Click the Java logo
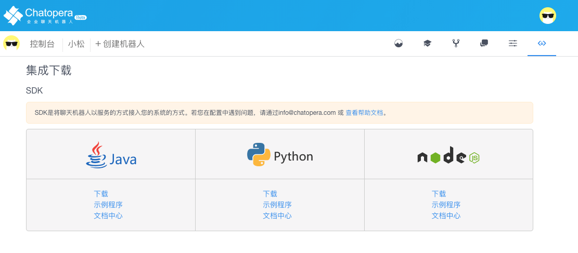This screenshot has height=253, width=578. 111,155
